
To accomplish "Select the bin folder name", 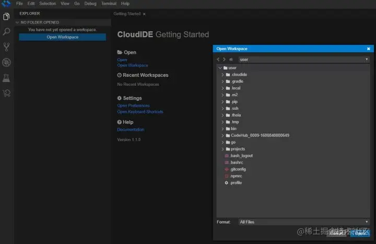I will [x=233, y=129].
